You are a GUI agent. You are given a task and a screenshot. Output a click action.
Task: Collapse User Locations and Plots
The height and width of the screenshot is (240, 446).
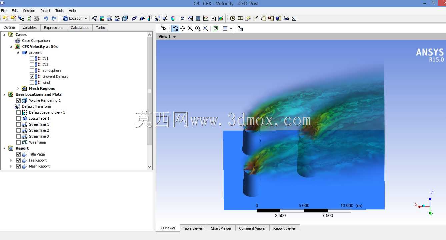[x=5, y=94]
